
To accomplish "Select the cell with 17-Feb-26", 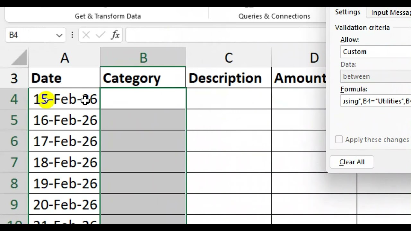I will pyautogui.click(x=65, y=141).
